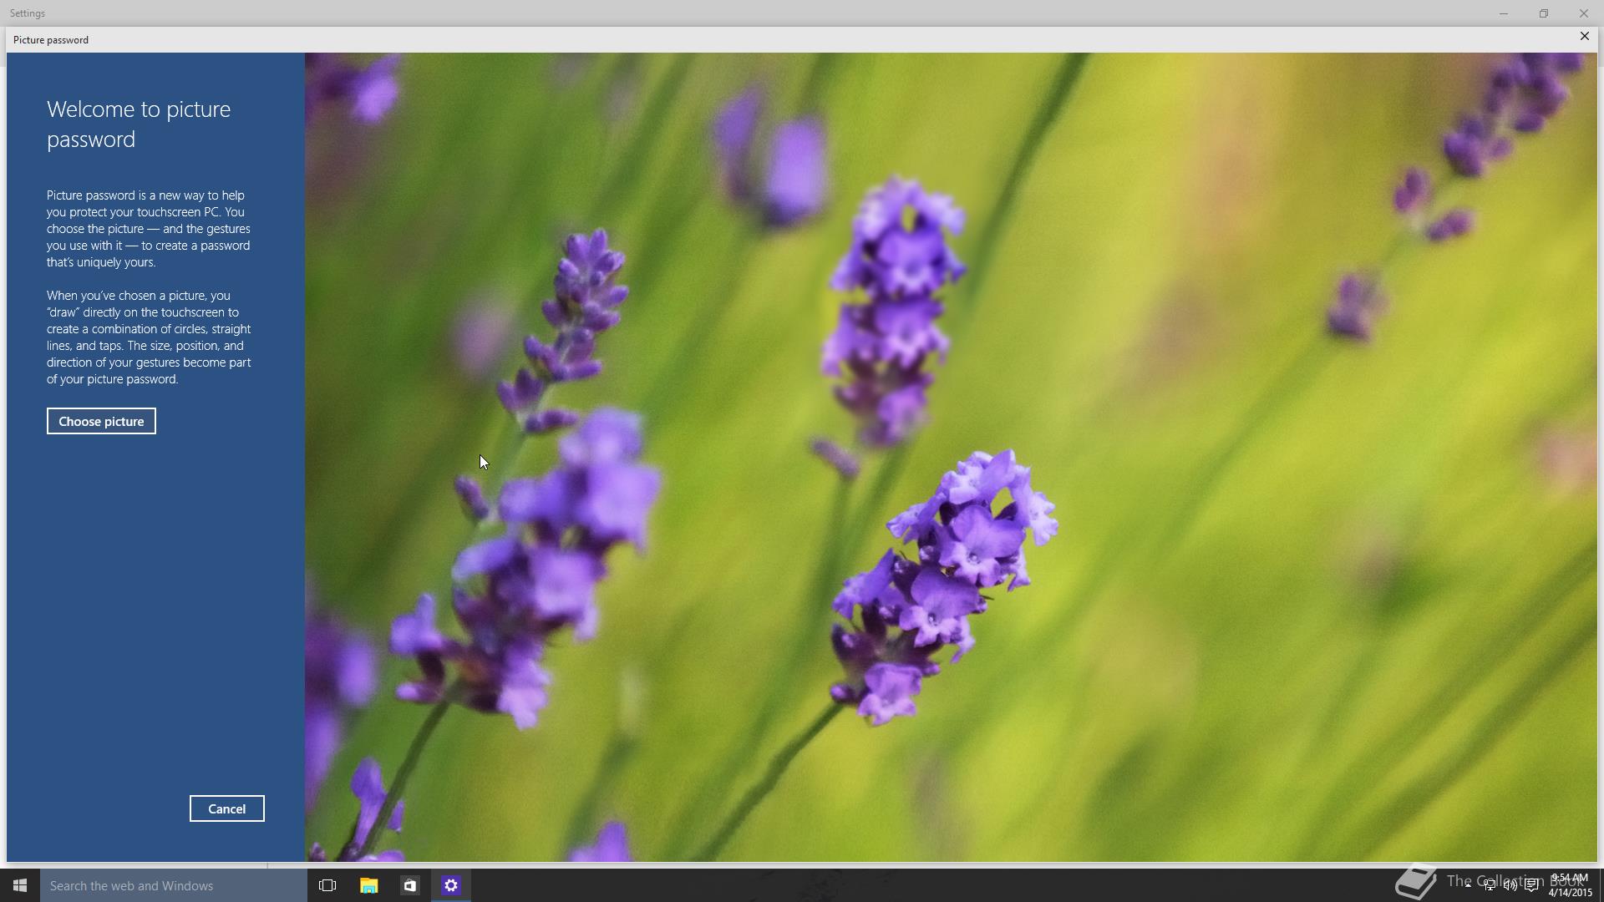Click the Show desktop sliver at far right
Image resolution: width=1604 pixels, height=902 pixels.
point(1601,885)
